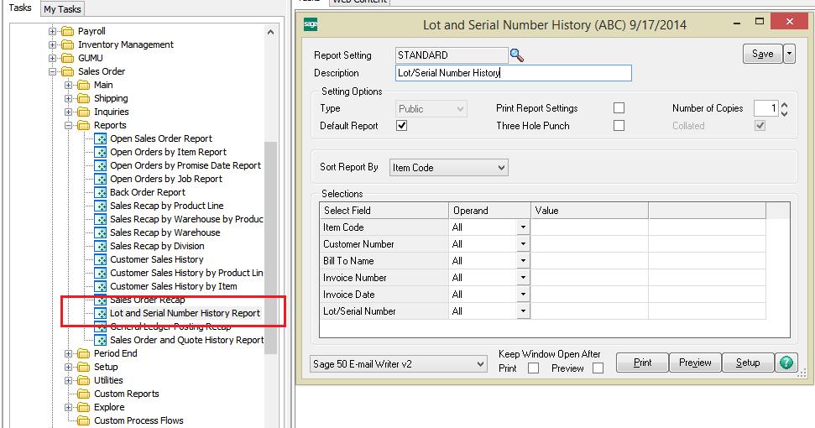Open the Sales Recap by Division icon
The height and width of the screenshot is (428, 815).
[x=101, y=246]
